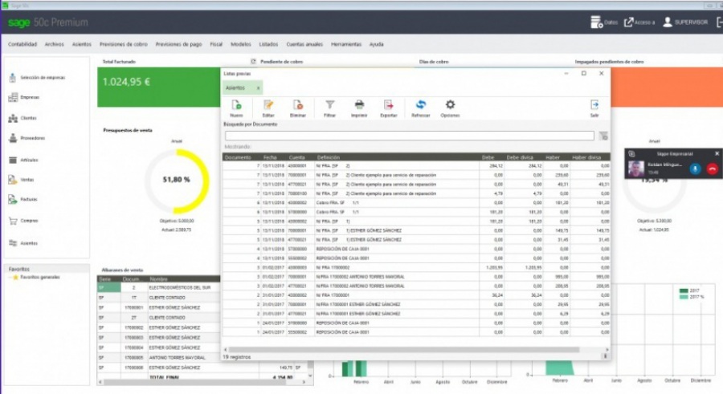Open the Asientos menu in the menu bar
723x394 pixels.
point(82,44)
